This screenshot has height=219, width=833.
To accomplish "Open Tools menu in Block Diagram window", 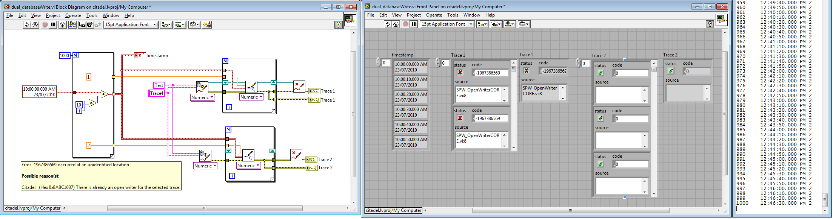I will pos(92,15).
